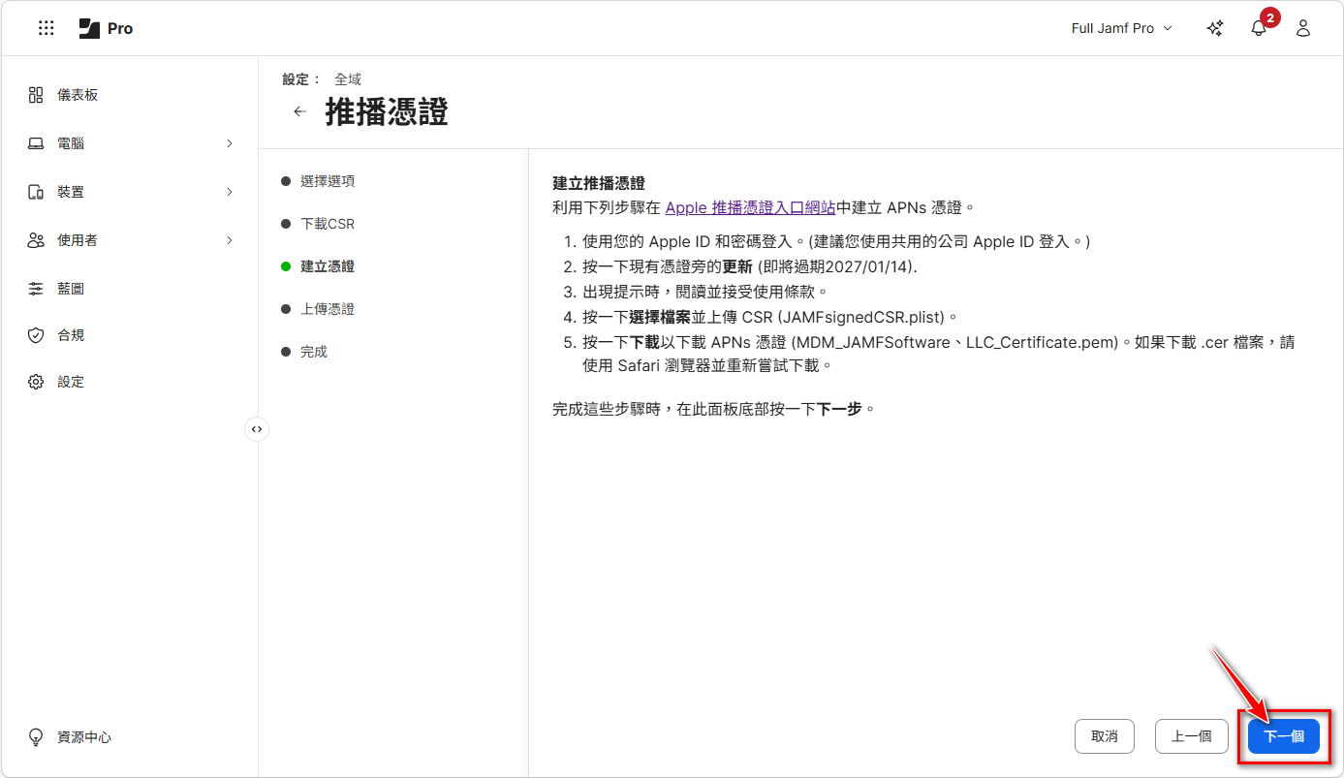Open the notifications bell
The height and width of the screenshot is (778, 1344).
click(1259, 28)
